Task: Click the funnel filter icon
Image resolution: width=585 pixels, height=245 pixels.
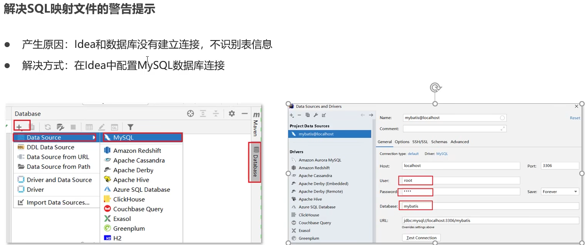Action: [130, 127]
